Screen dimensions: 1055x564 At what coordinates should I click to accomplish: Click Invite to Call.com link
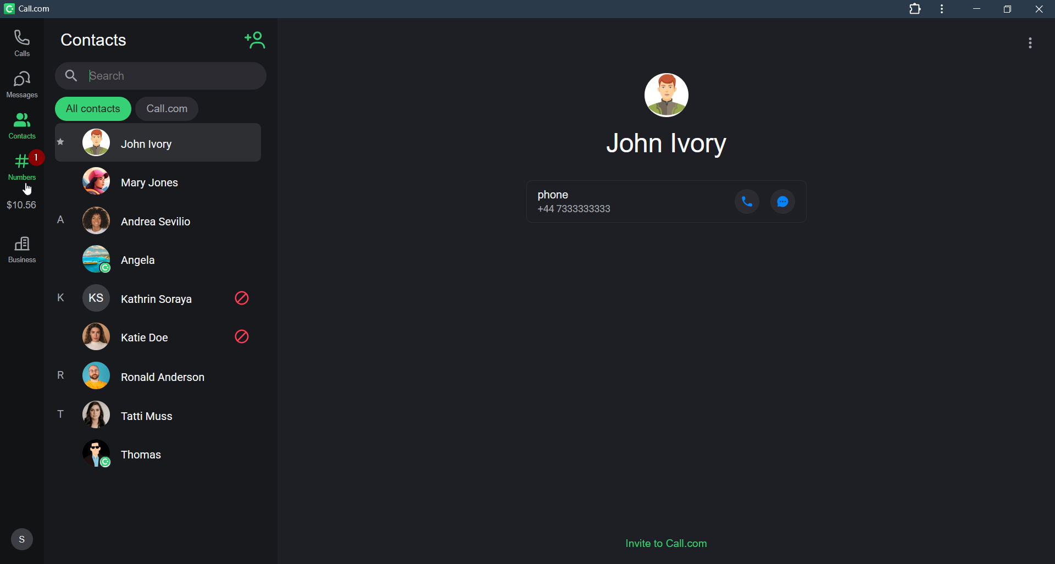pyautogui.click(x=666, y=543)
